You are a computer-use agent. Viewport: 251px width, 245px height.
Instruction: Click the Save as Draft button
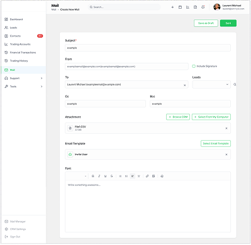(x=206, y=23)
